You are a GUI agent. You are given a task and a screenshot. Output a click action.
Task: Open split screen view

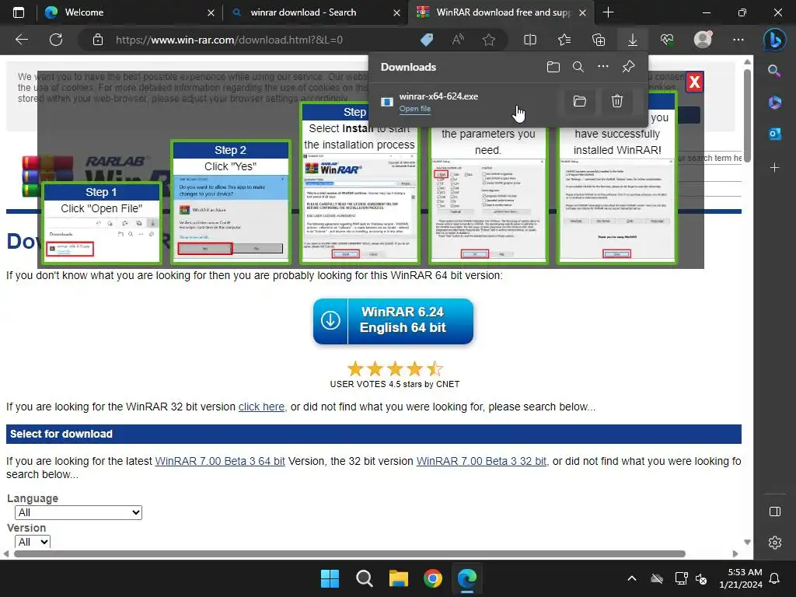tap(530, 40)
